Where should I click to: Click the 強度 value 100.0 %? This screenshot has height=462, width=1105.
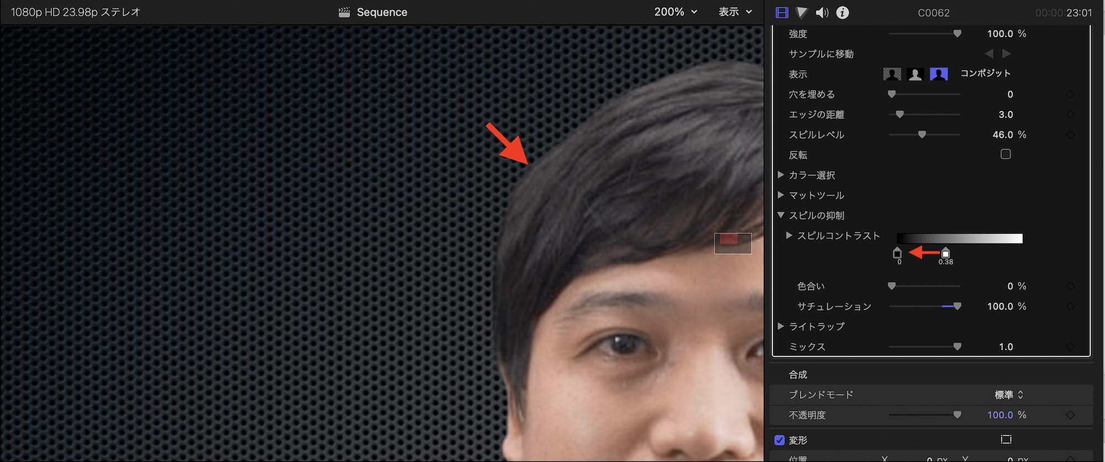[1007, 34]
